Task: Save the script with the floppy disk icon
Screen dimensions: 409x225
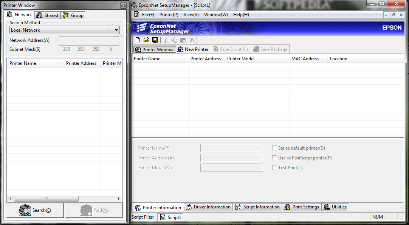Action: (155, 40)
